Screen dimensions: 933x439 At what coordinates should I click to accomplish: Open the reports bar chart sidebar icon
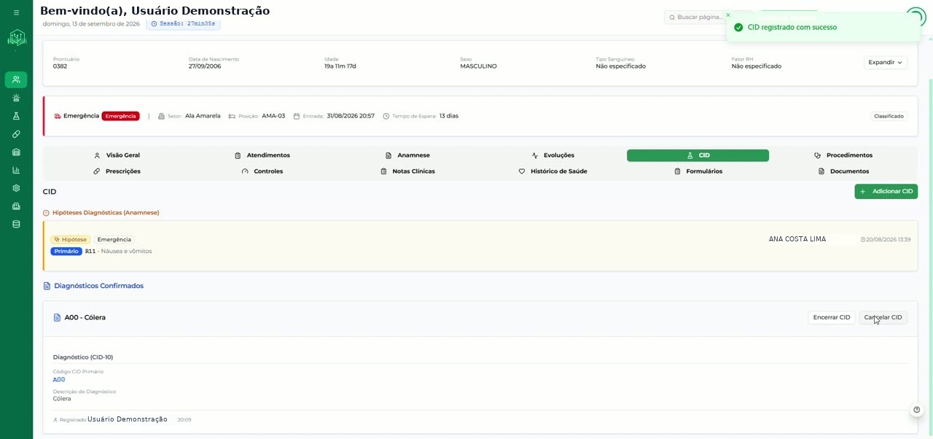click(16, 170)
